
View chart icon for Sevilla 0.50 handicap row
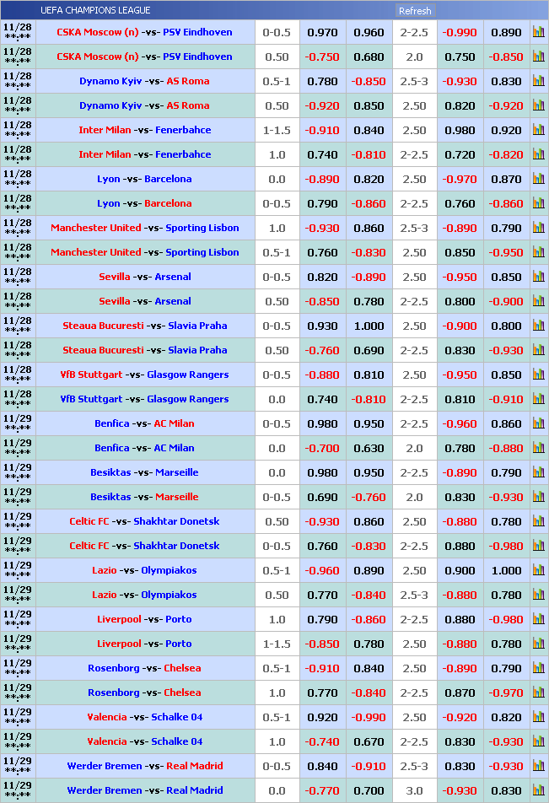538,302
